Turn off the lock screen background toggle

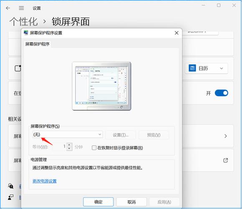coord(221,93)
